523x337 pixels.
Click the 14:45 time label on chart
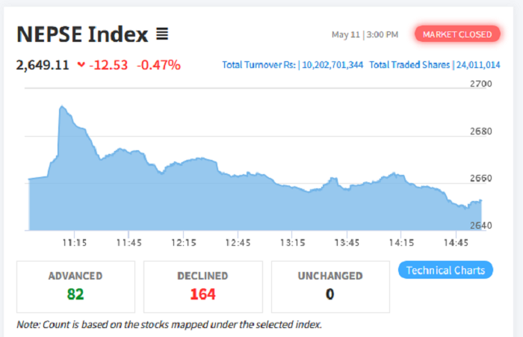(x=456, y=242)
